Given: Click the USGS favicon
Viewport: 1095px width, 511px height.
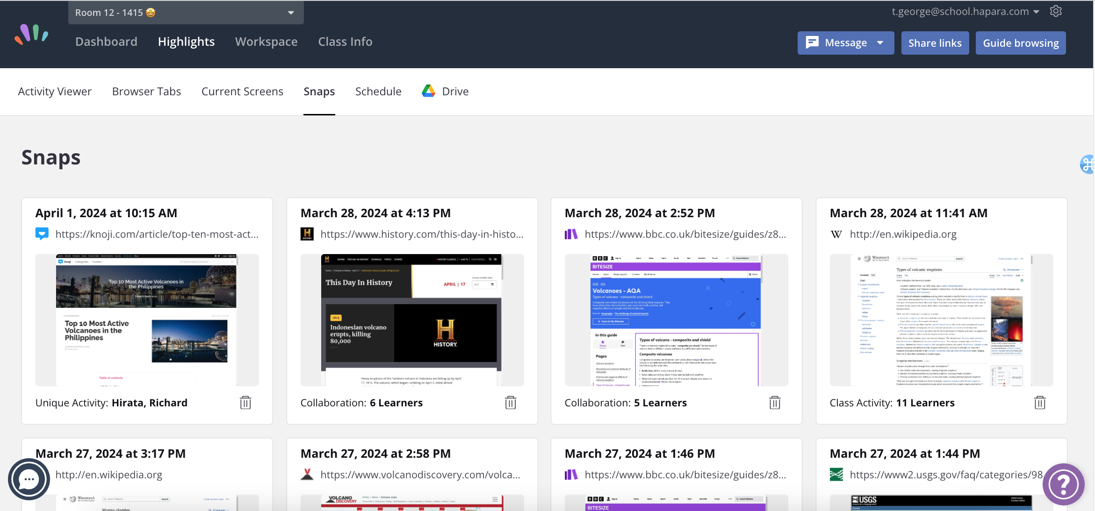Looking at the screenshot, I should [x=836, y=475].
